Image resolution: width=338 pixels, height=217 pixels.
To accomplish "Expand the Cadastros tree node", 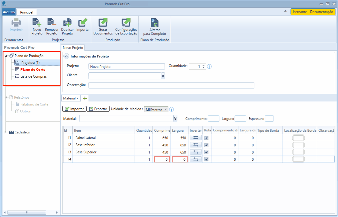I will (x=5, y=132).
